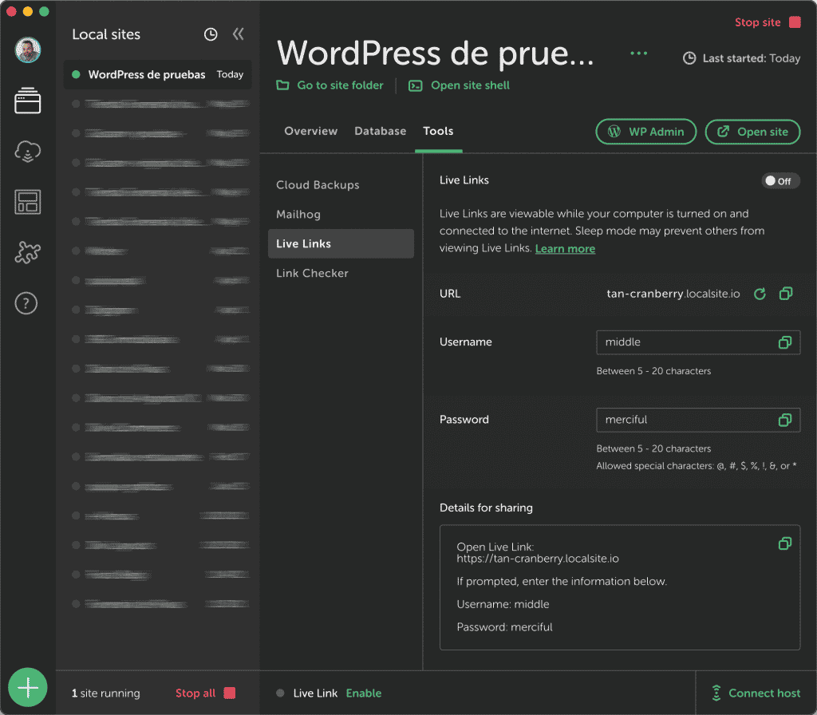Image resolution: width=817 pixels, height=715 pixels.
Task: Click the Stop site red square
Action: 795,22
